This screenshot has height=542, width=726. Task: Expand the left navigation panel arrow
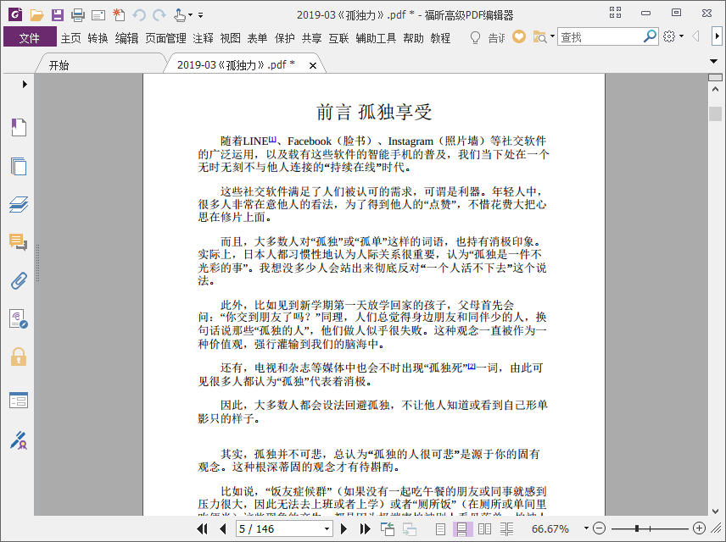click(x=25, y=84)
